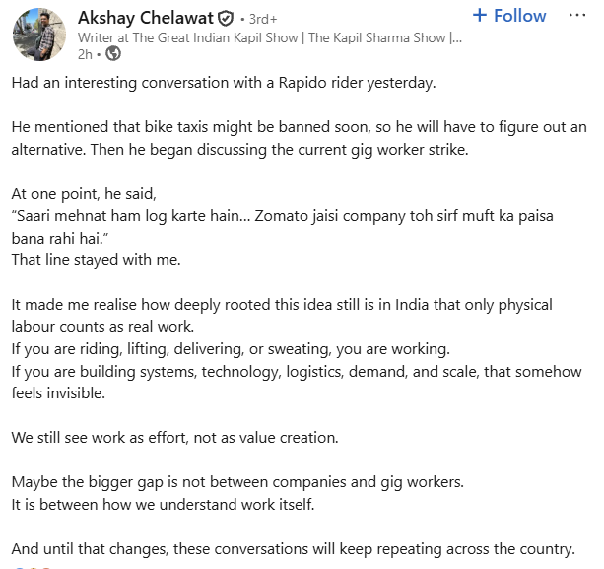Open the three-dot post options menu

[x=576, y=15]
